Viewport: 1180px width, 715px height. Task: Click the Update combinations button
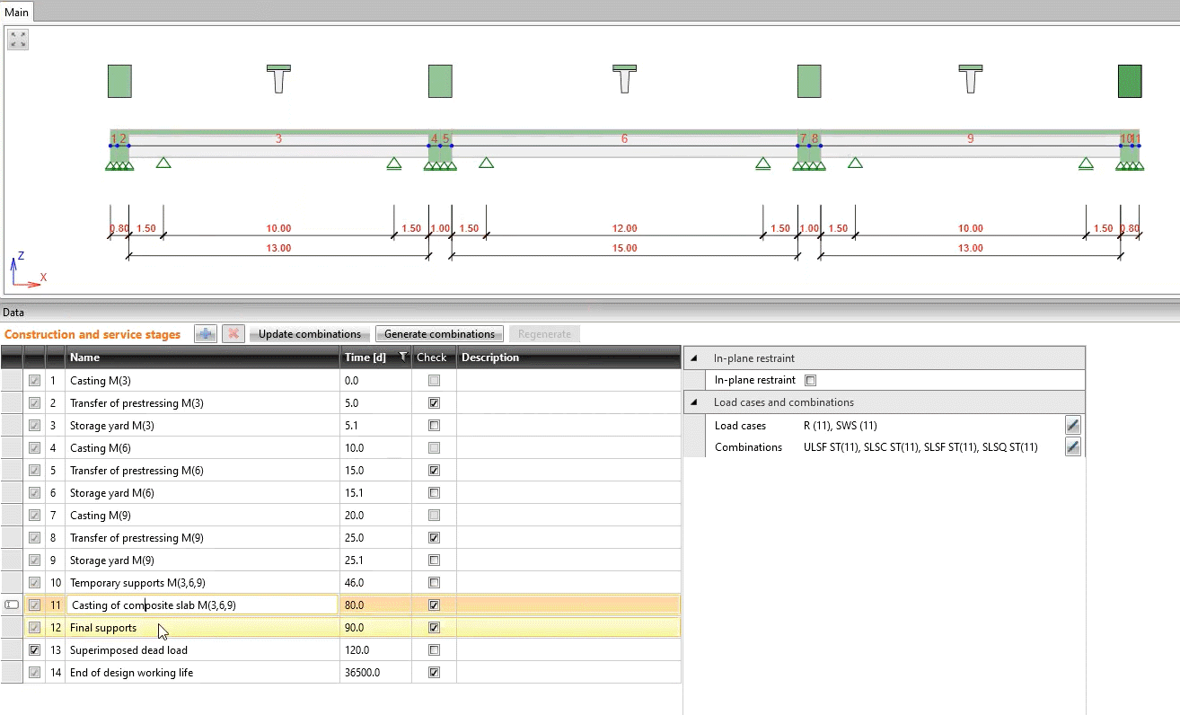[x=309, y=334]
